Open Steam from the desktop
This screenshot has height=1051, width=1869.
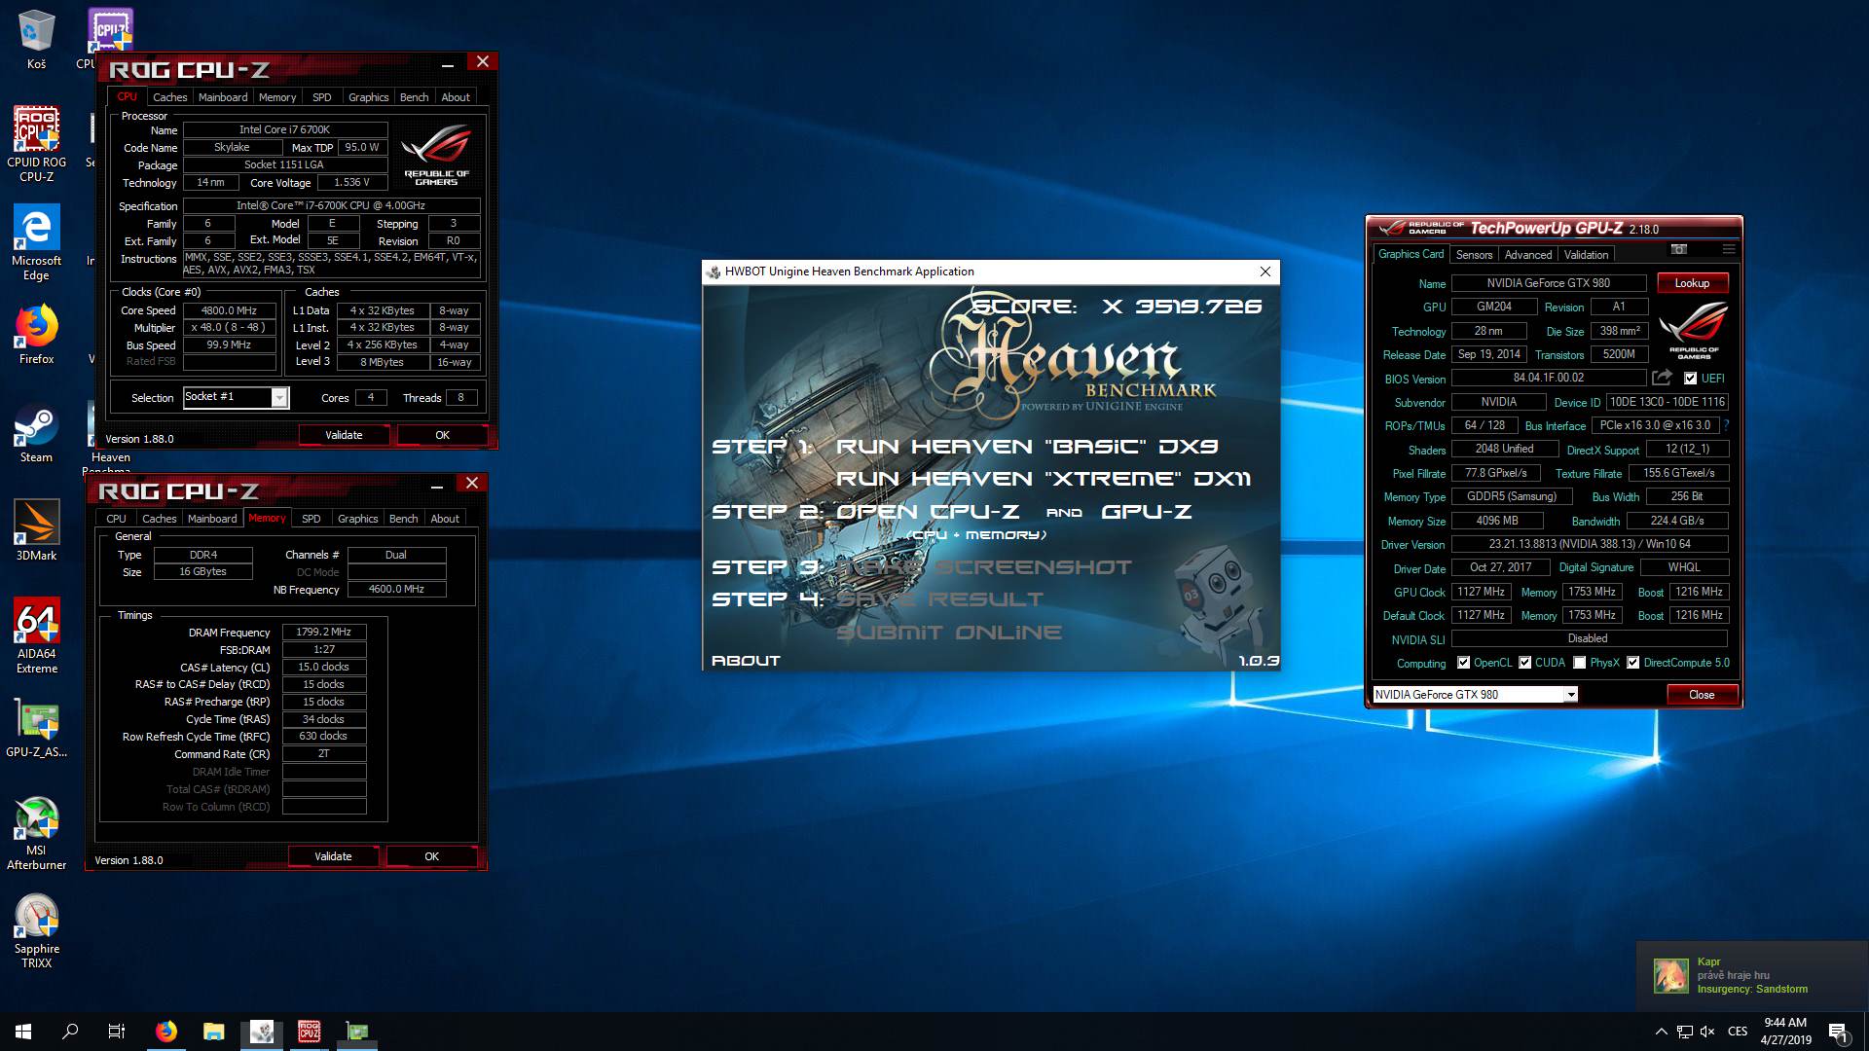point(36,433)
